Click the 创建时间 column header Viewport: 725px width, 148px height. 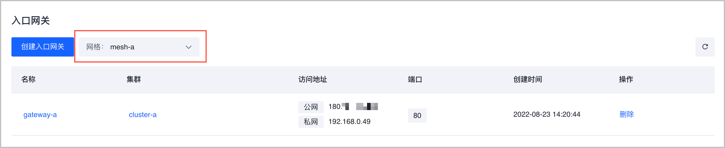528,79
